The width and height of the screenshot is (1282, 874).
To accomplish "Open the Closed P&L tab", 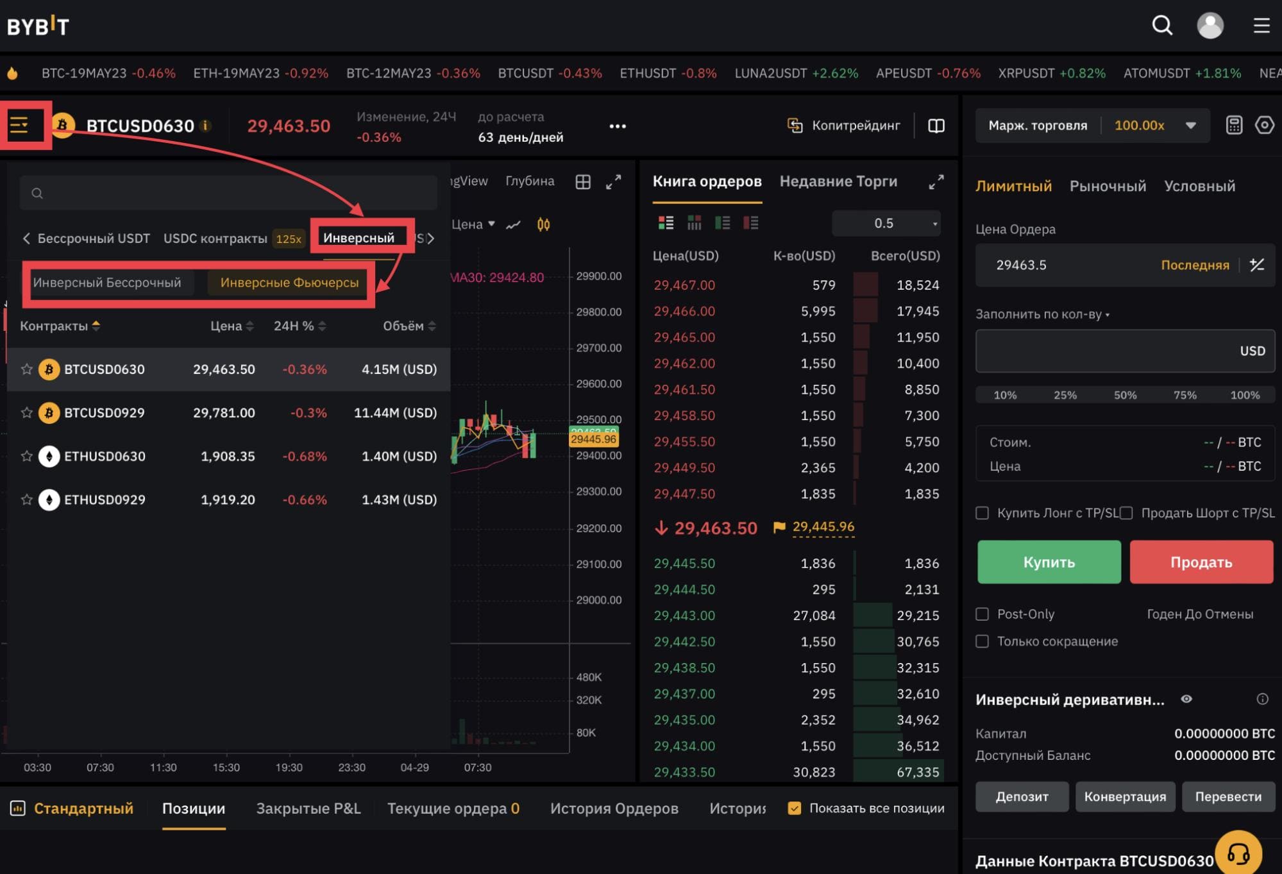I will click(308, 809).
